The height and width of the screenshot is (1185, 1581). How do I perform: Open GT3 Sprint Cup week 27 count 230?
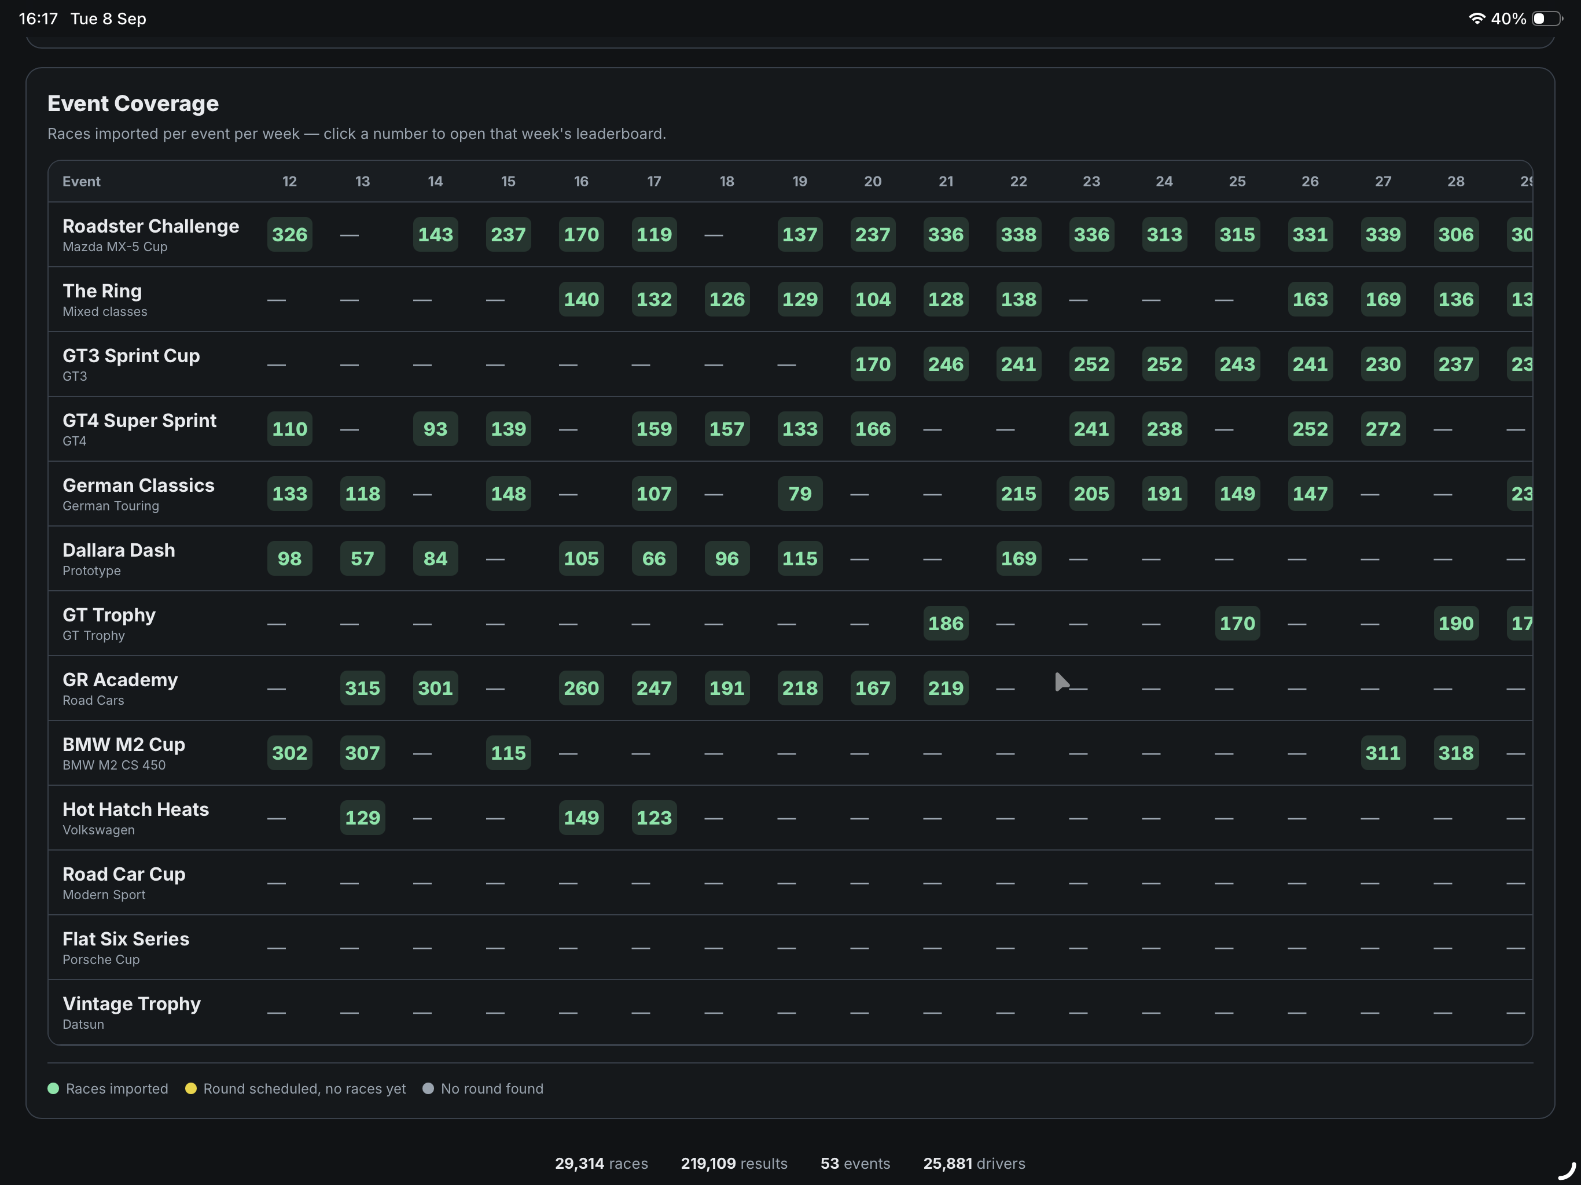pos(1383,364)
